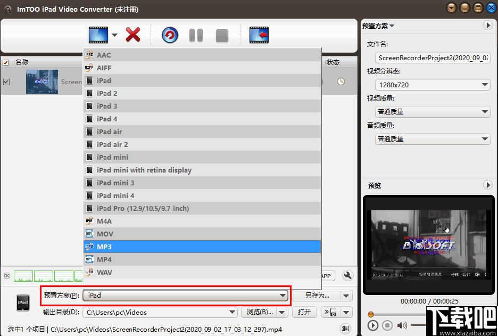Select iPad mini 3 profile
This screenshot has height=336, width=498.
tap(202, 183)
